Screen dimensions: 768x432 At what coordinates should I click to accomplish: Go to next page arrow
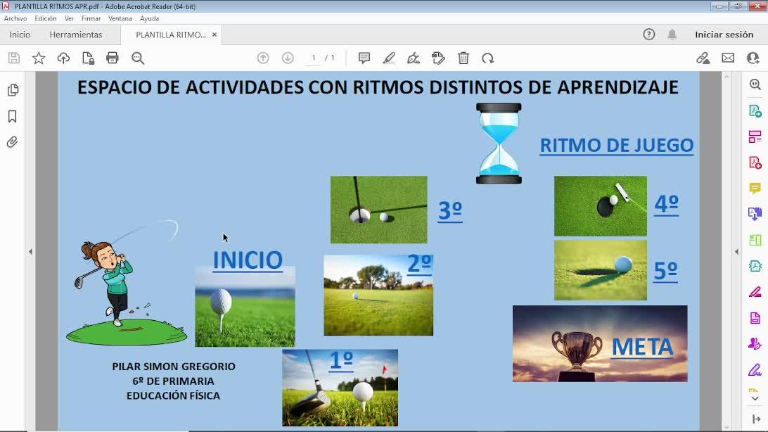(x=288, y=58)
